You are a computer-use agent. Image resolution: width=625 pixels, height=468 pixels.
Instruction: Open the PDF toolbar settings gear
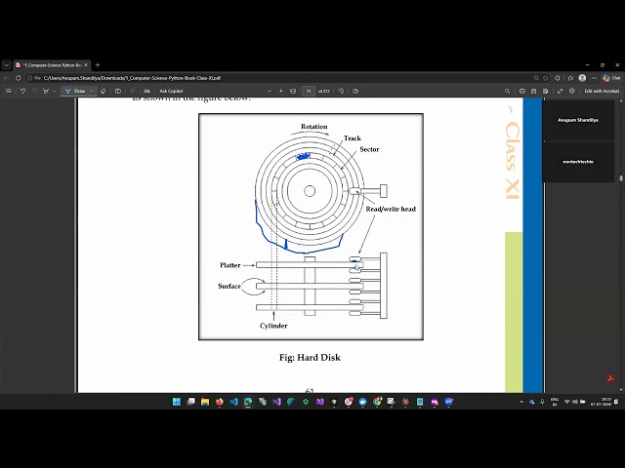pos(572,91)
